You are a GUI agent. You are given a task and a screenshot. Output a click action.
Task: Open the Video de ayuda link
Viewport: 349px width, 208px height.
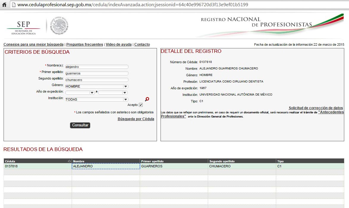(x=119, y=45)
